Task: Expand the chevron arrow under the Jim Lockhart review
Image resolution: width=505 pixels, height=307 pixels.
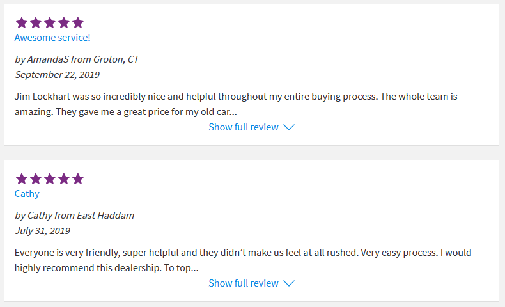Action: tap(289, 127)
